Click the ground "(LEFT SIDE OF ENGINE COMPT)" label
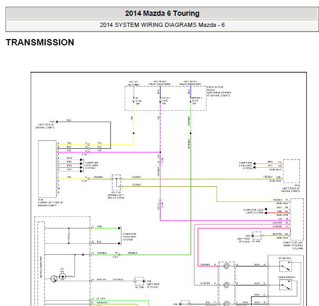319x306 pixels. click(45, 126)
